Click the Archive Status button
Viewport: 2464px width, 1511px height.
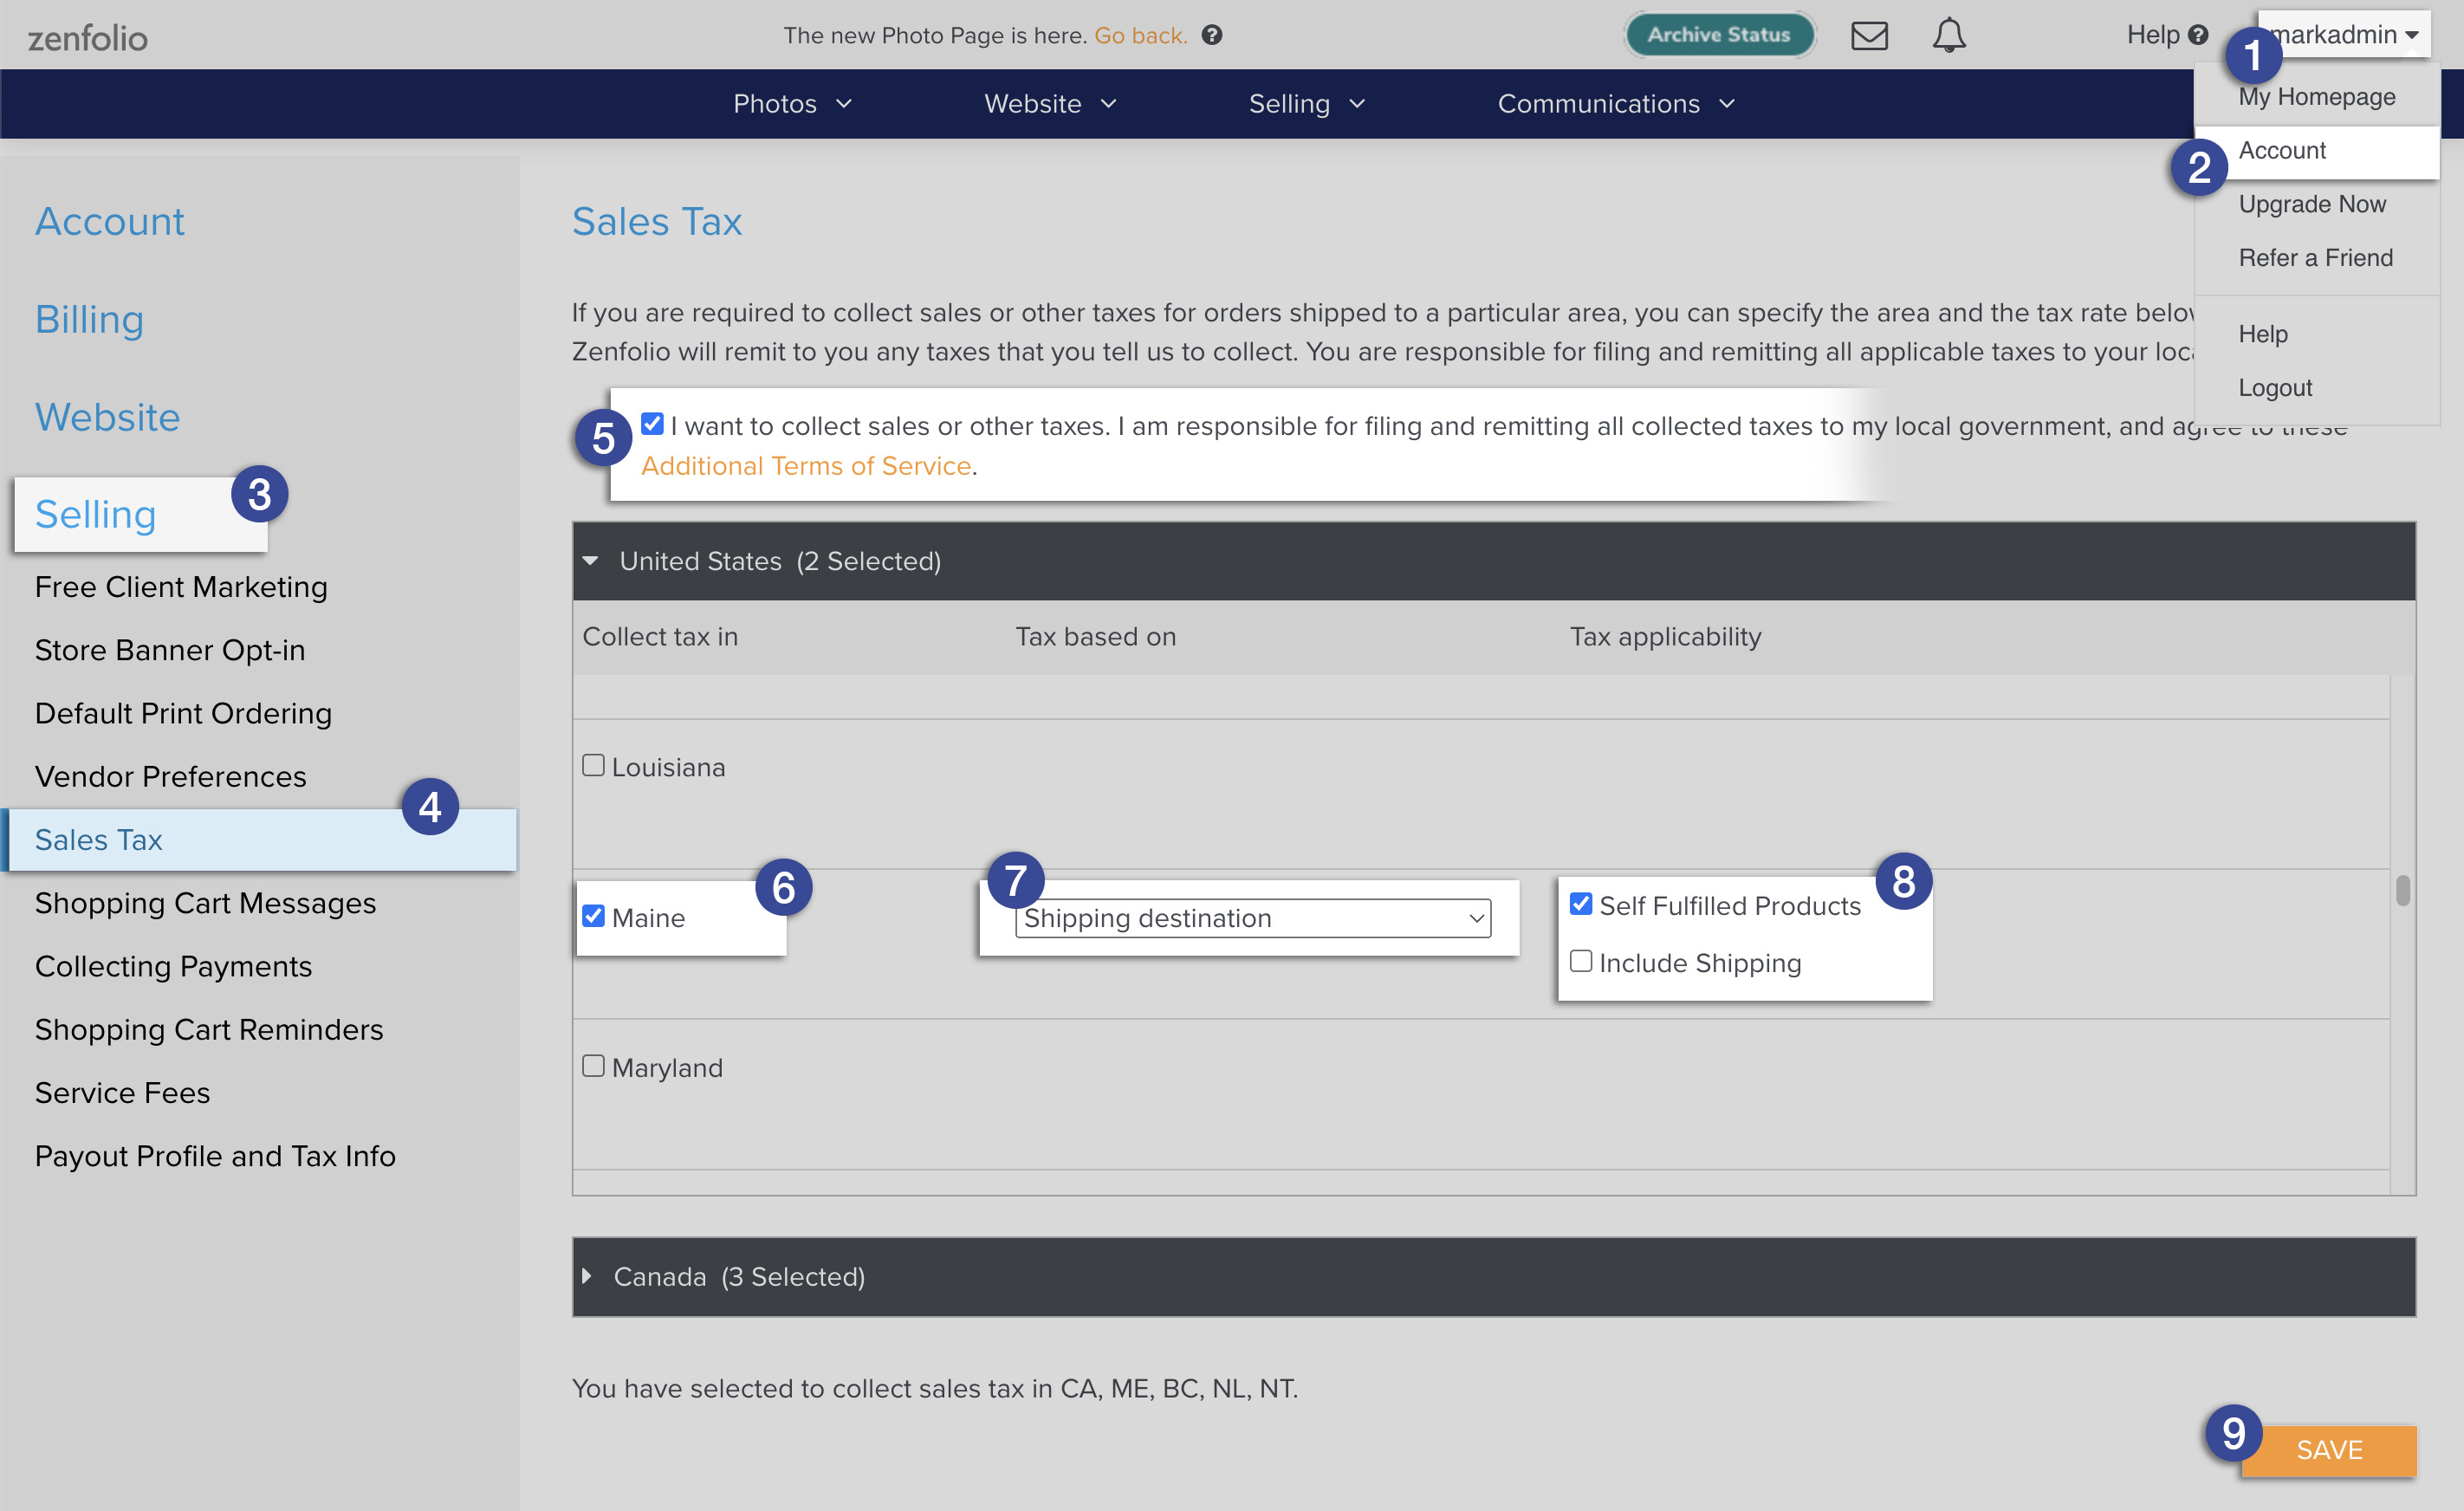(x=1718, y=35)
